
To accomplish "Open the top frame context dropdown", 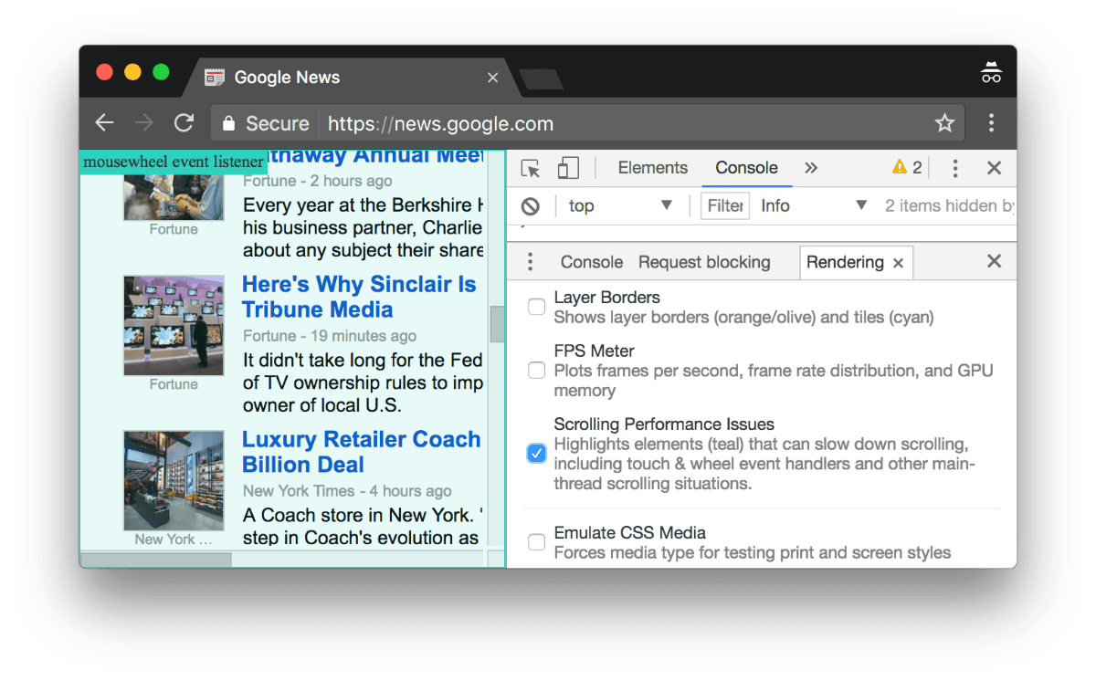I will click(x=621, y=205).
